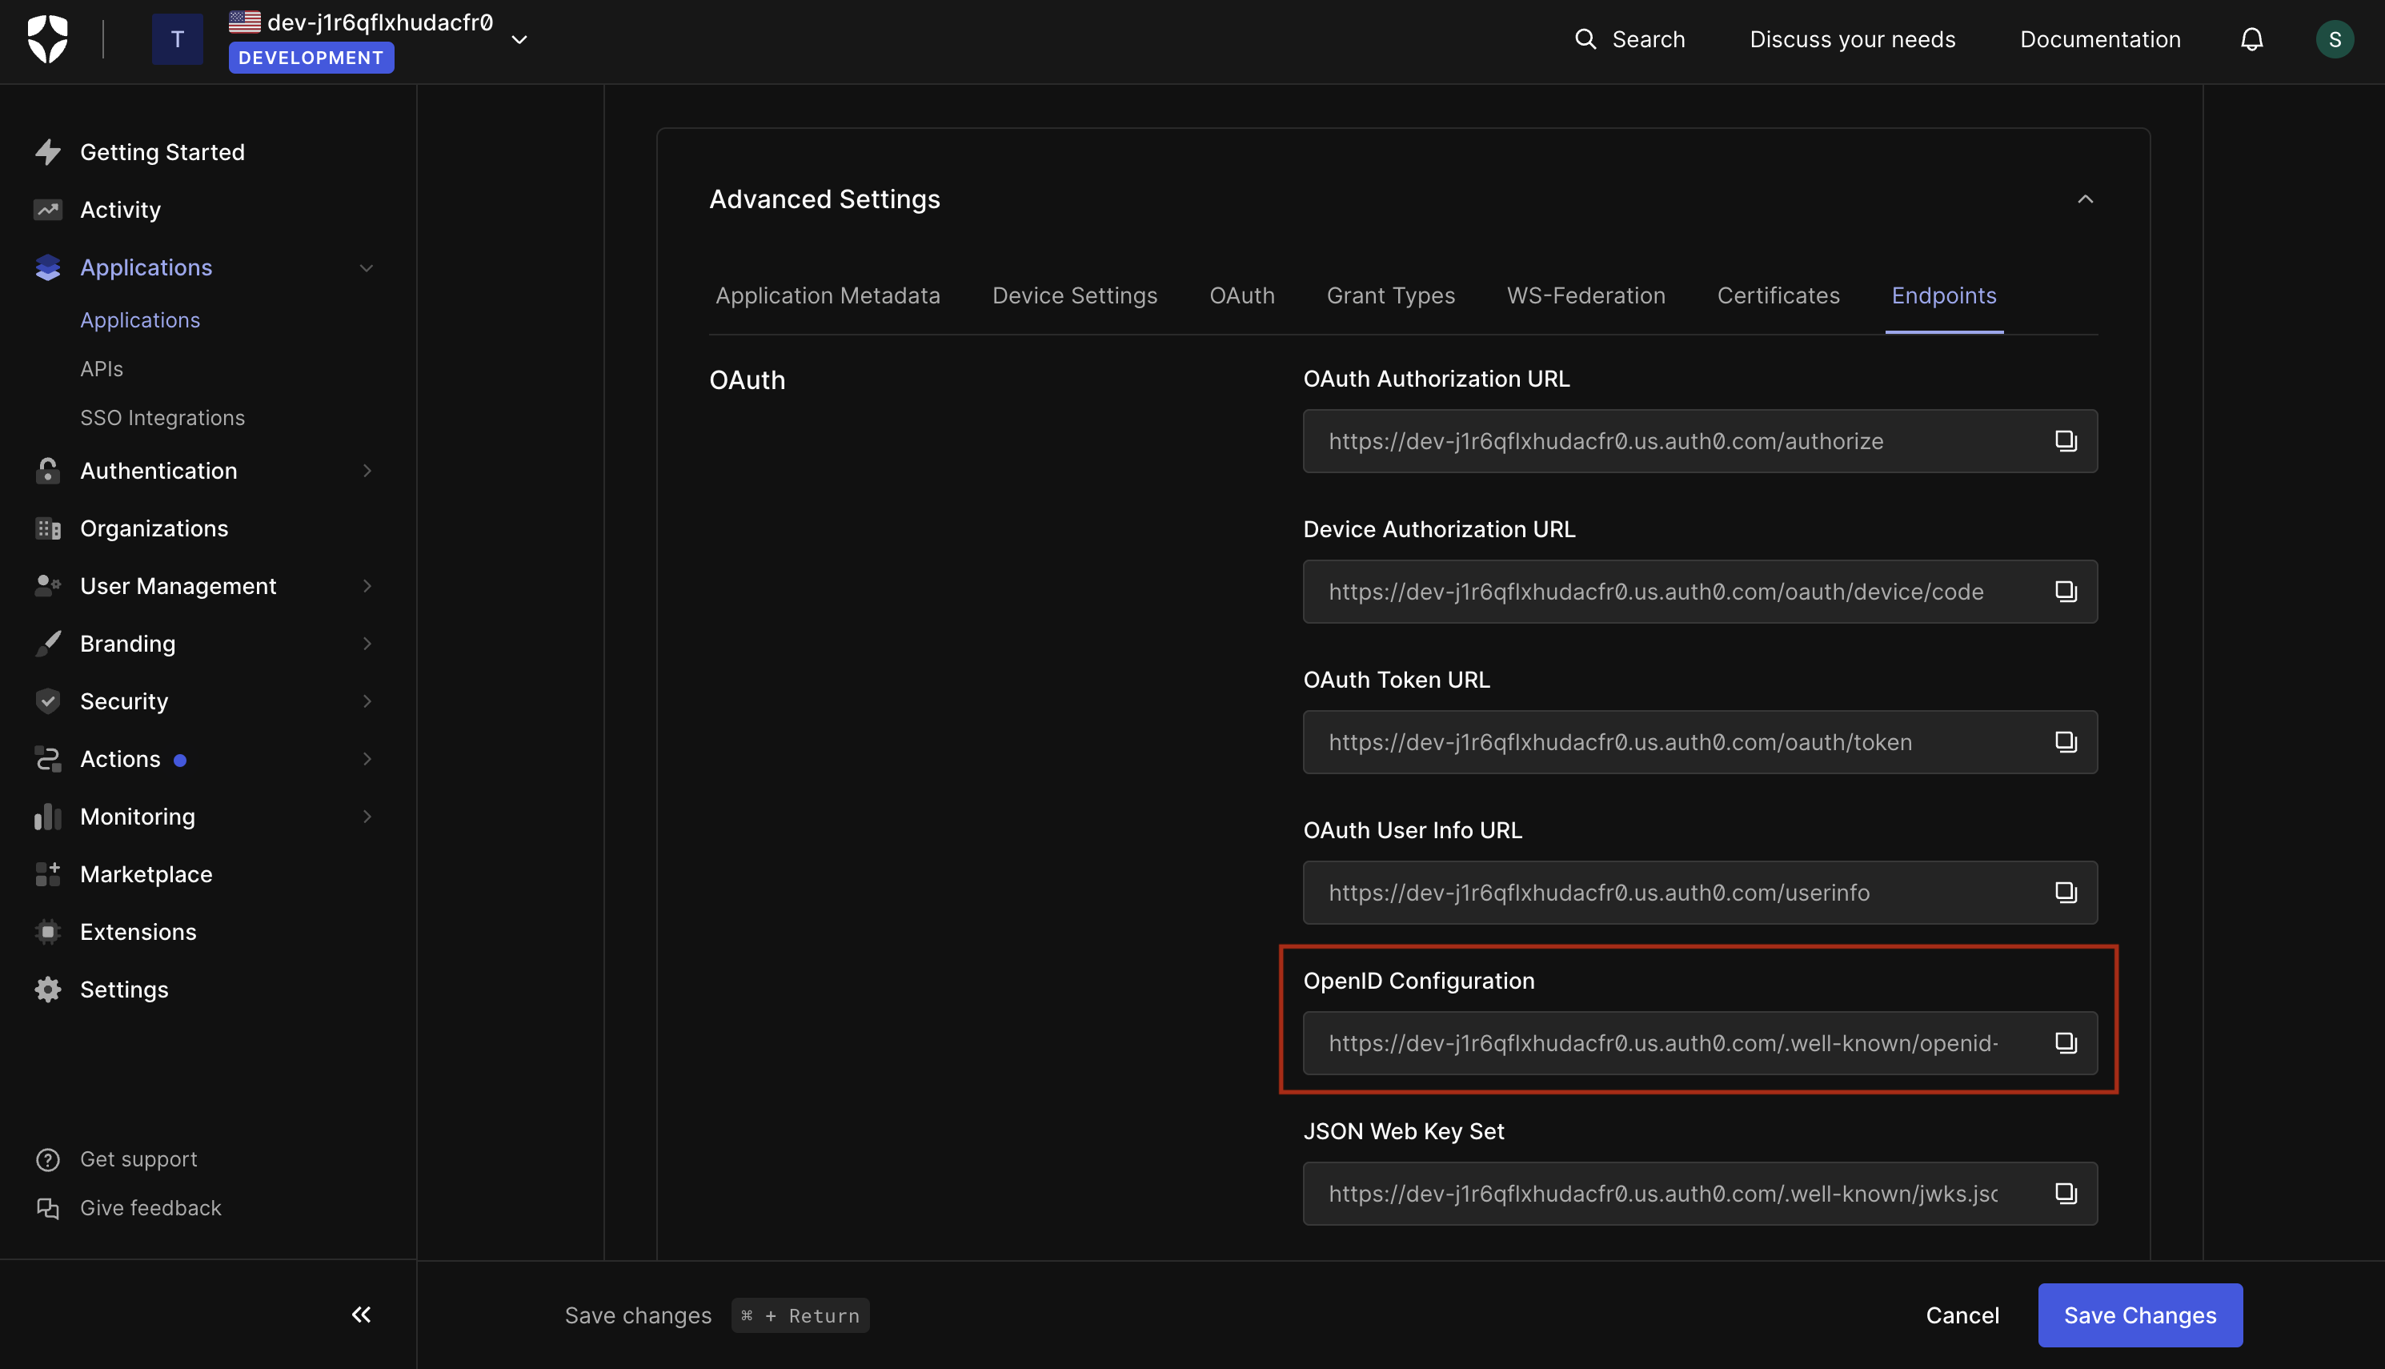Expand the Security menu chevron
The height and width of the screenshot is (1369, 2385).
point(367,701)
